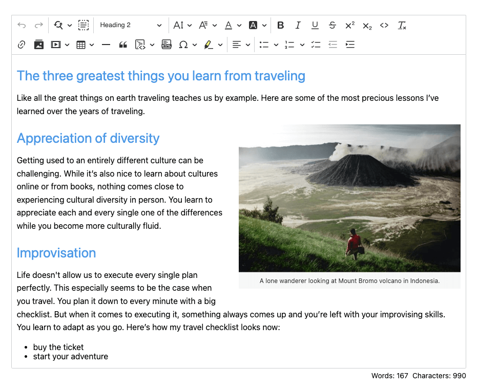This screenshot has width=478, height=390.
Task: Expand the Insert media dropdown arrow
Action: (x=67, y=45)
